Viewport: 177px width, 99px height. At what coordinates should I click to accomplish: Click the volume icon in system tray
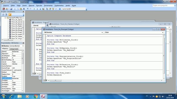163,97
